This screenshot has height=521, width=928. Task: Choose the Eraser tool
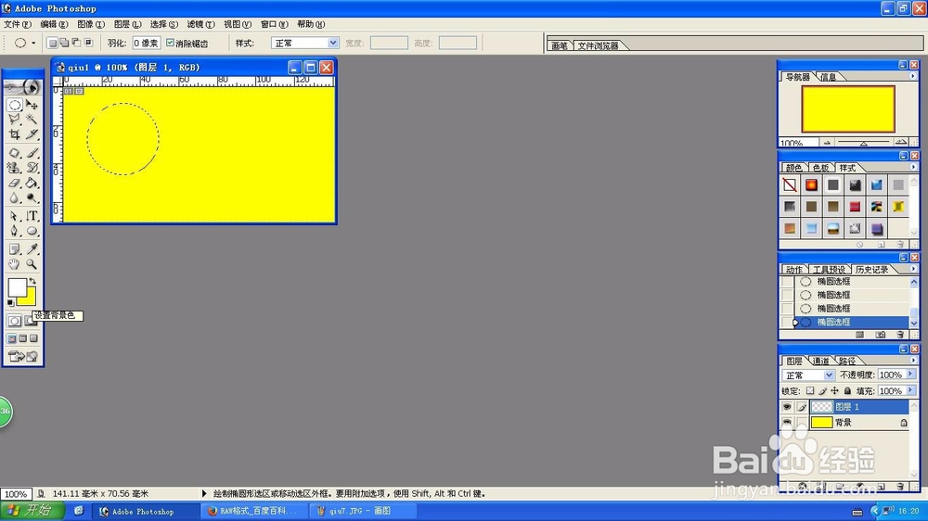[15, 183]
